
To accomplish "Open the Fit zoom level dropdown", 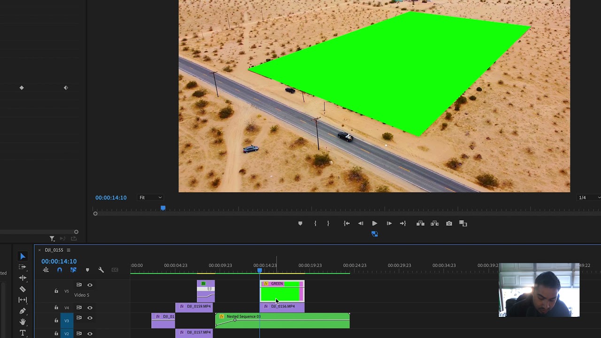I will point(150,198).
